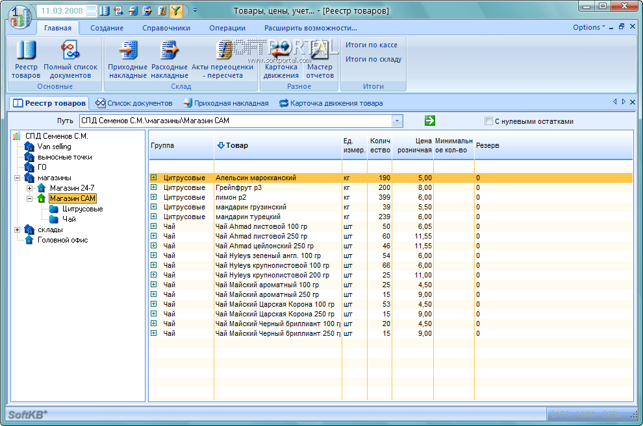Click the yellow filter funnel icon

(x=176, y=11)
